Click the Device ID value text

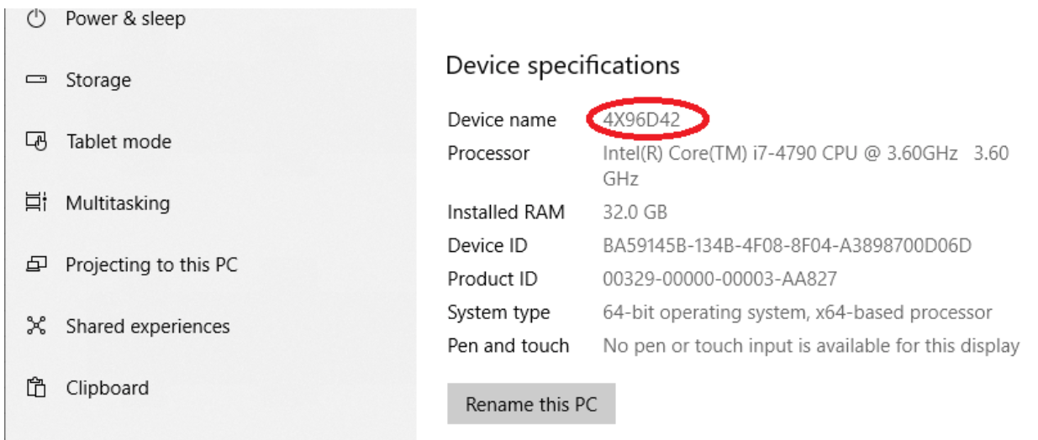point(787,246)
